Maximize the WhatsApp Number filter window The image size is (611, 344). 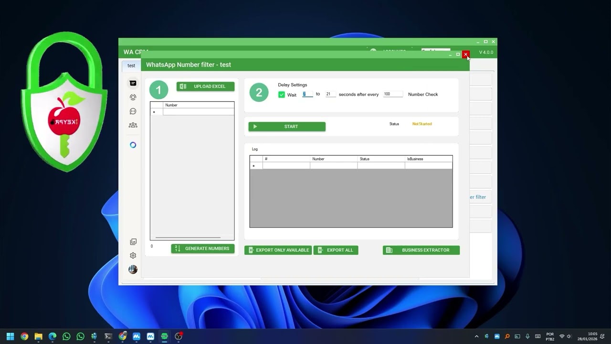458,54
